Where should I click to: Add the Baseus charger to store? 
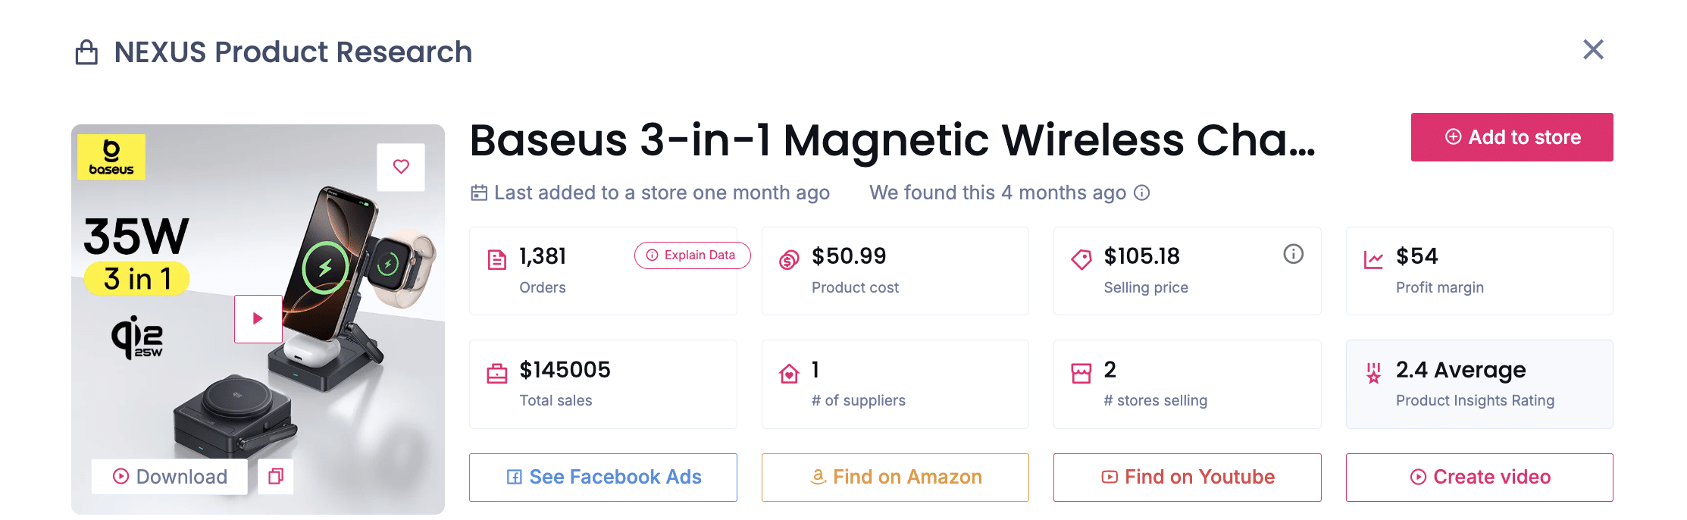point(1511,137)
